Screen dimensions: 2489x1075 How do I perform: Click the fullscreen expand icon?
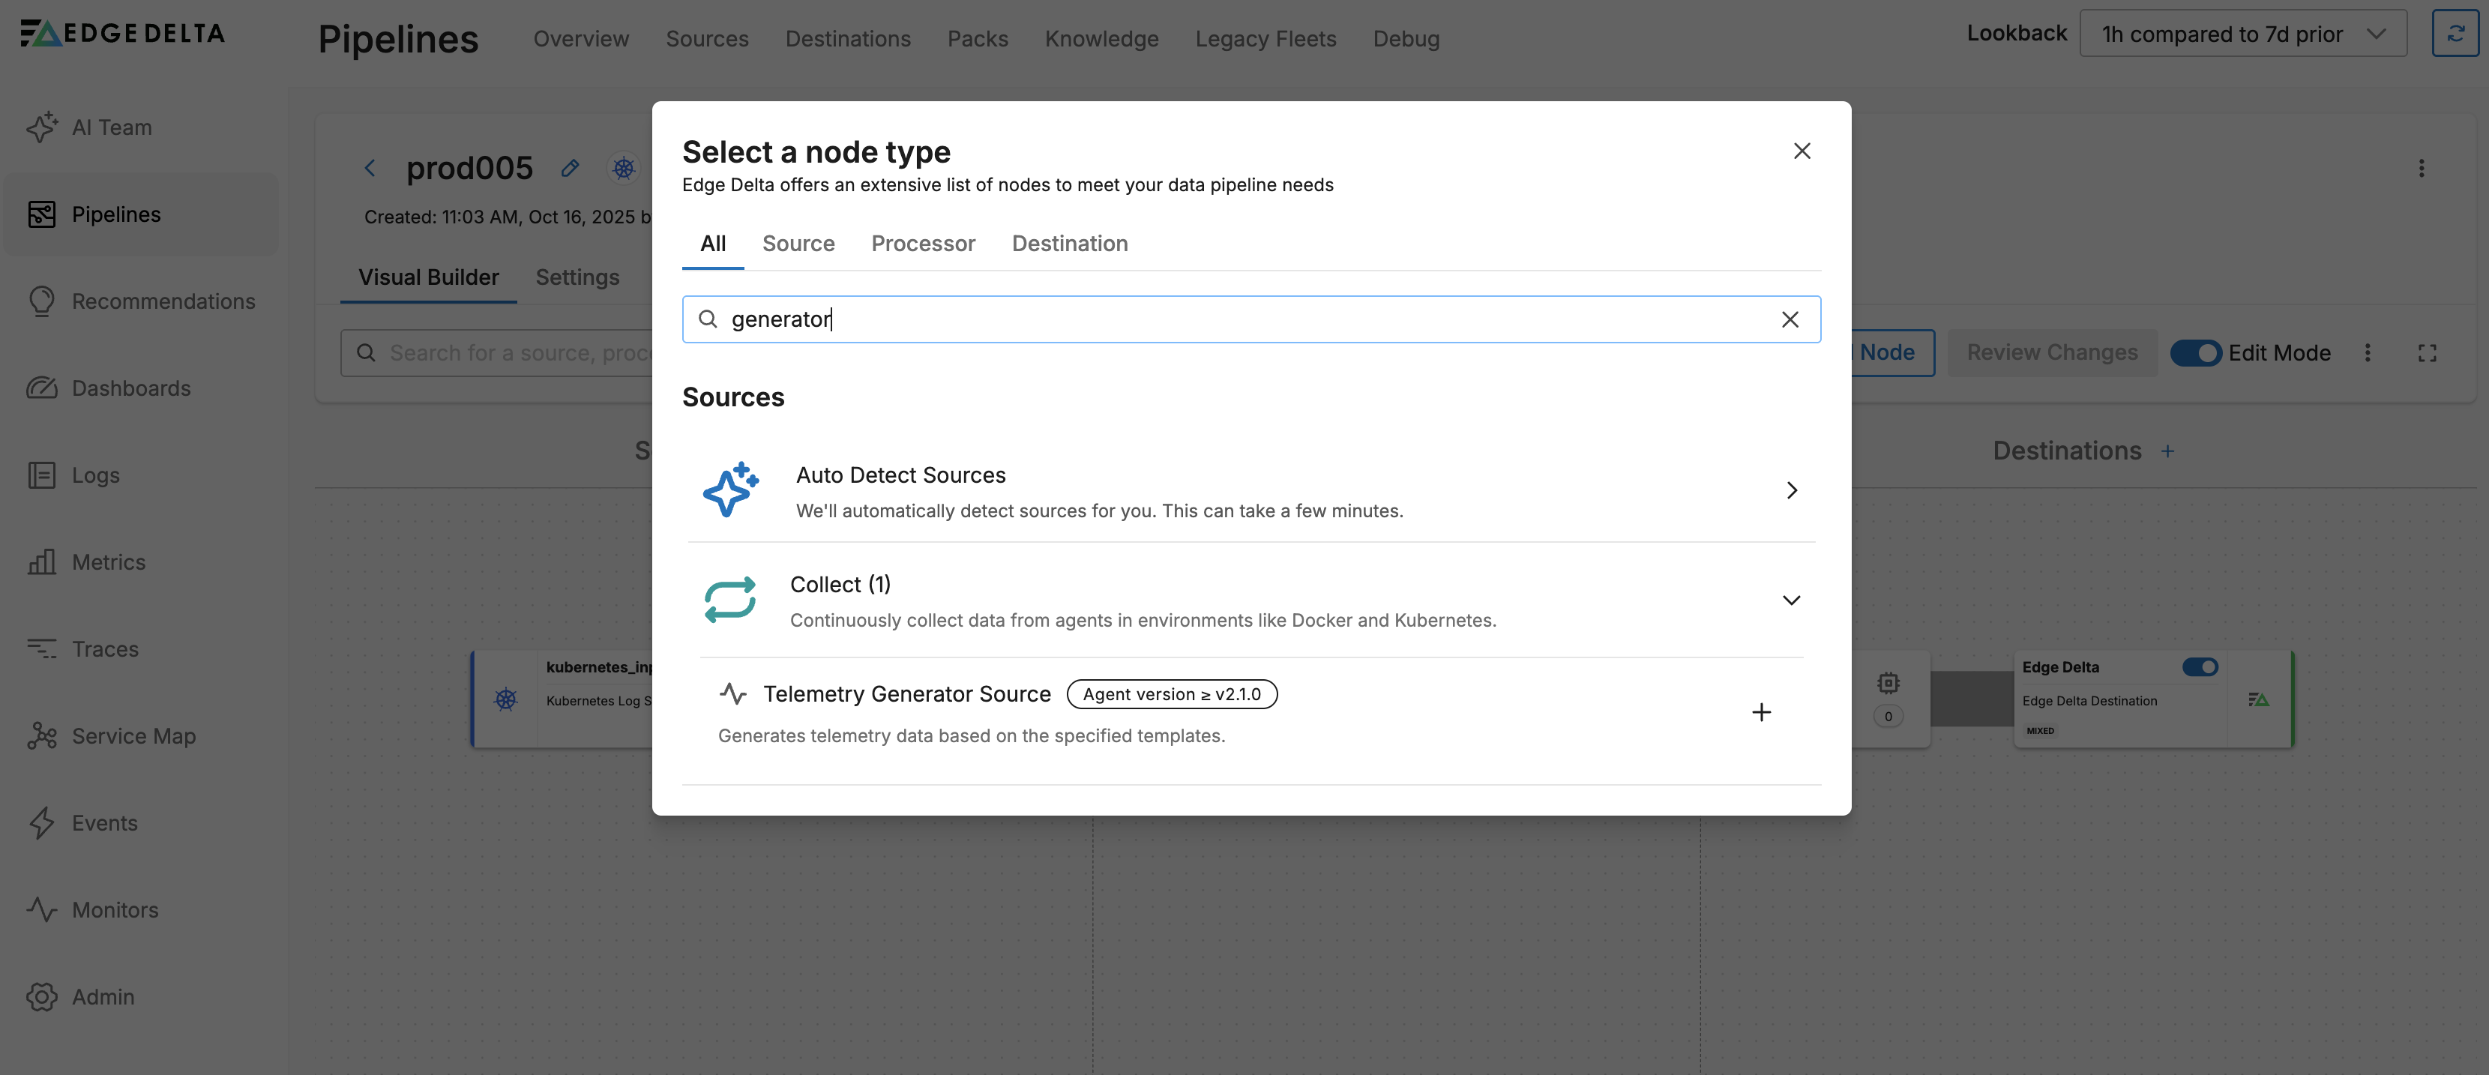tap(2426, 354)
